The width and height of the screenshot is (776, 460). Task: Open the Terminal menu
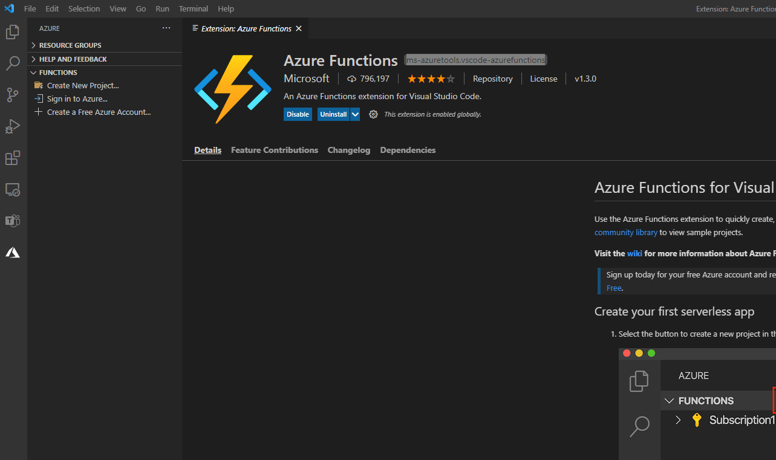(193, 8)
